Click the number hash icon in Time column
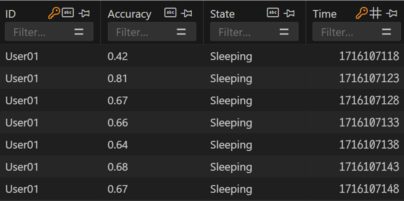This screenshot has height=201, width=404. (x=375, y=13)
